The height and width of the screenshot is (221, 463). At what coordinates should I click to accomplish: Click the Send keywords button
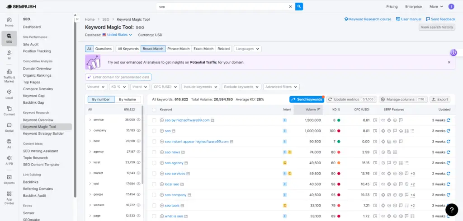tap(307, 99)
